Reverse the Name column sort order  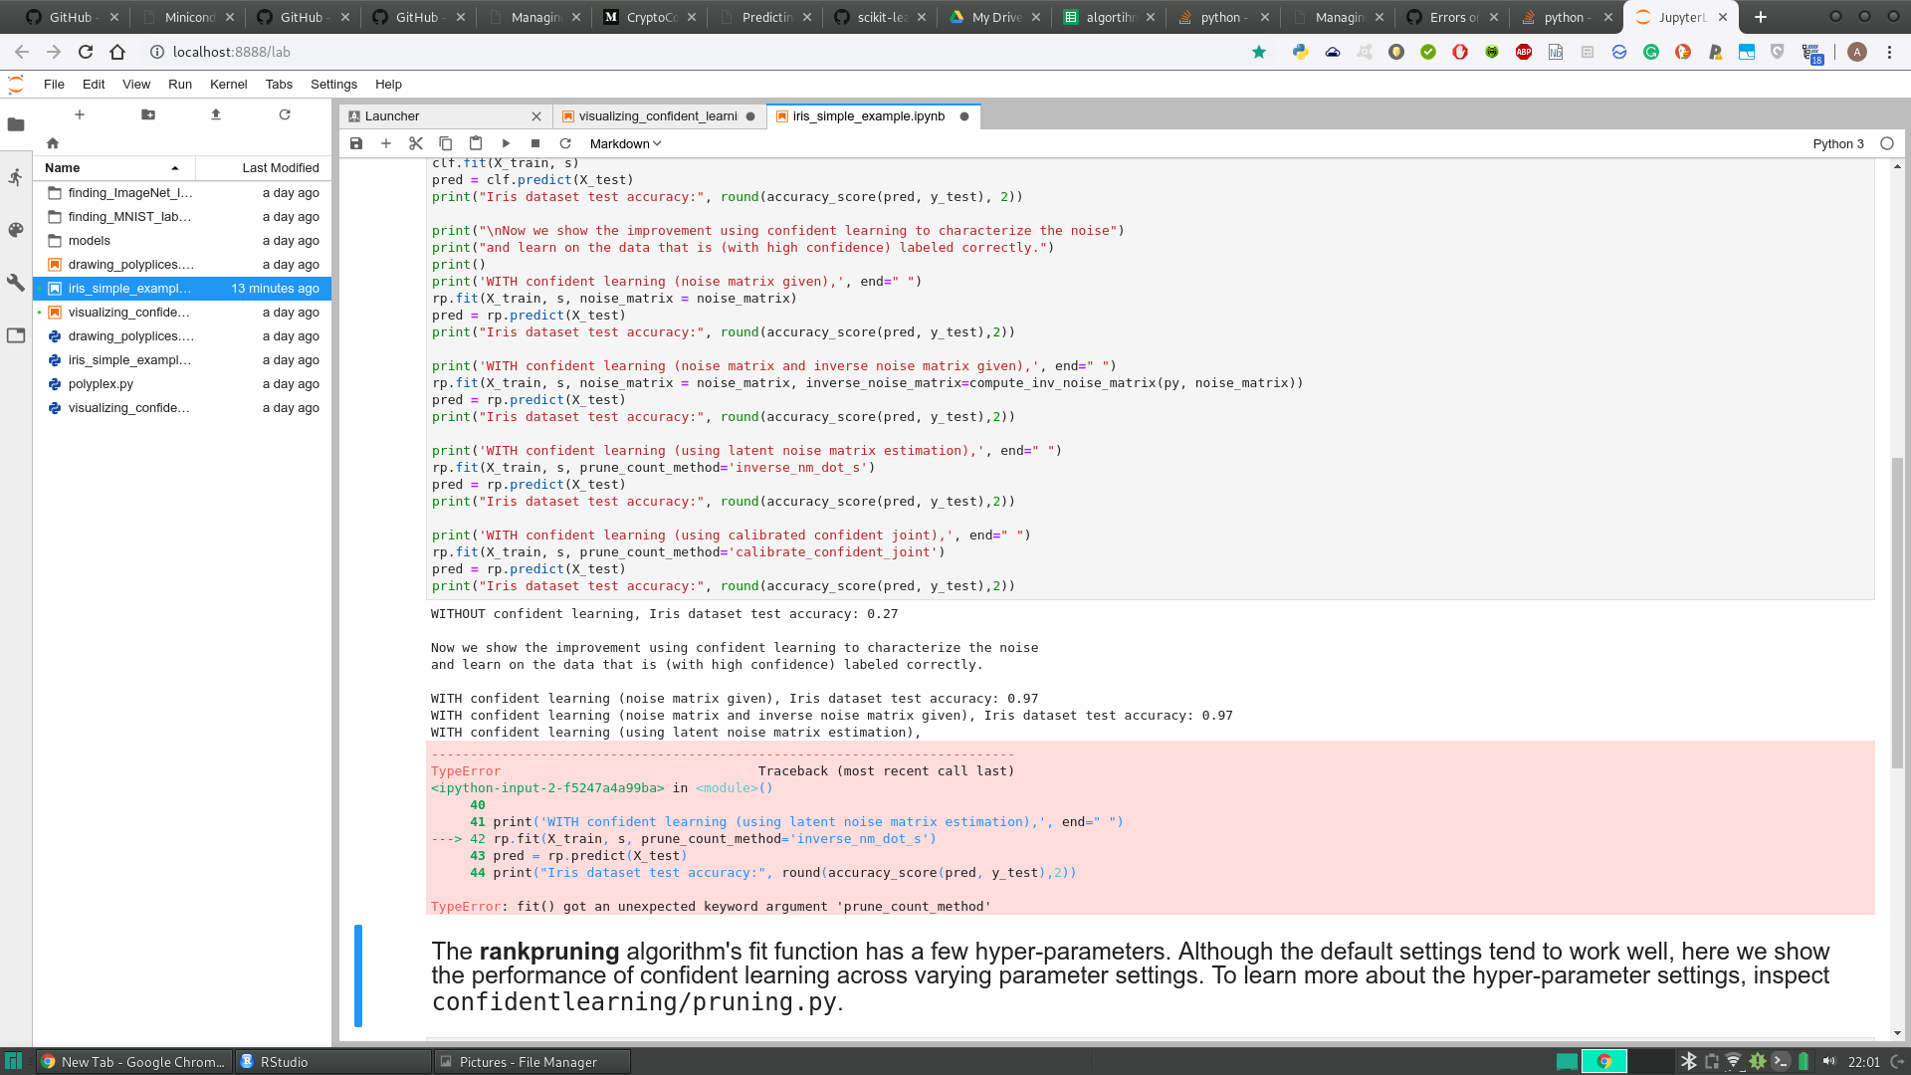click(61, 167)
